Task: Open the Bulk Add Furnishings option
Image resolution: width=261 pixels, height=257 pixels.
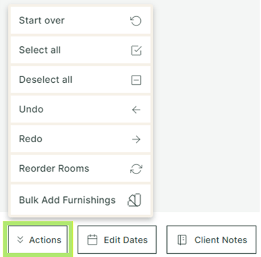Action: point(80,200)
